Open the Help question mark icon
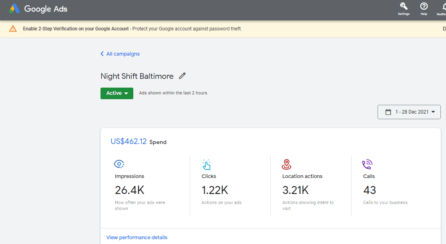Screen dimensions: 446x244 (424, 6)
